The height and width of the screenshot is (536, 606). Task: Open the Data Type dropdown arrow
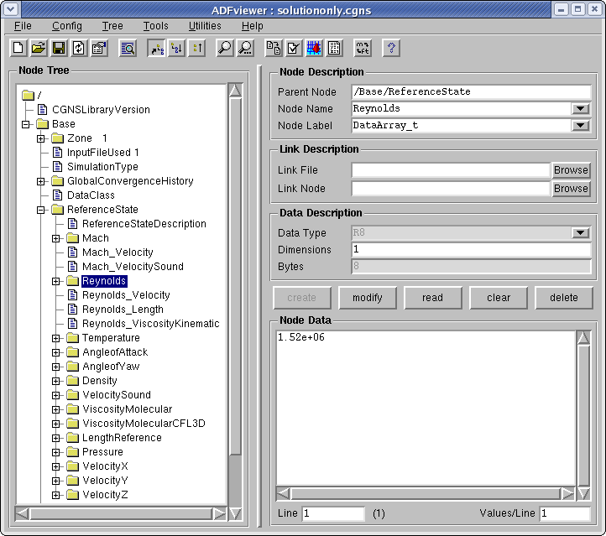(x=580, y=232)
